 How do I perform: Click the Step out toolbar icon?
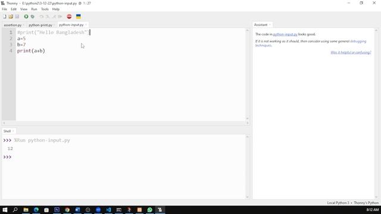pyautogui.click(x=54, y=17)
